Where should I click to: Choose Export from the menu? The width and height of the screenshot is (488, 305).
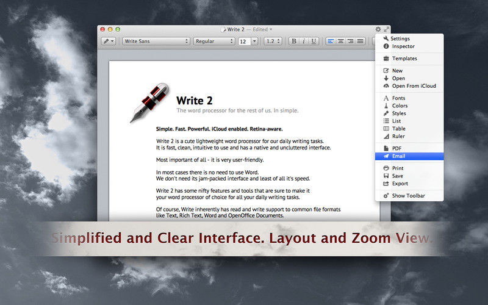pyautogui.click(x=409, y=184)
